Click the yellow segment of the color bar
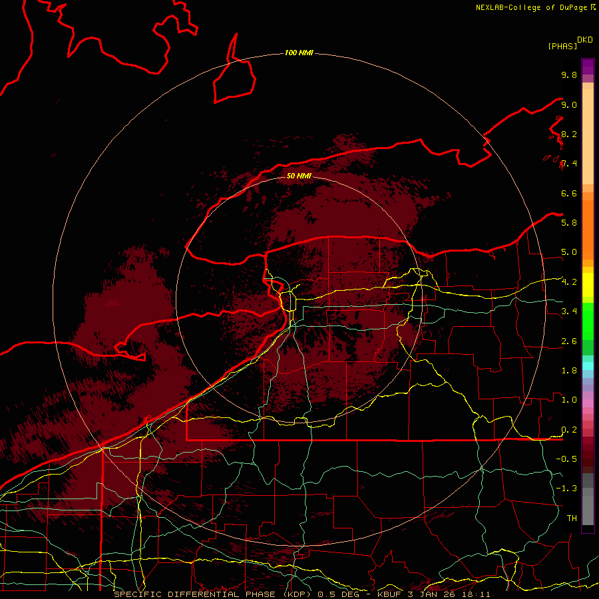The height and width of the screenshot is (599, 599). coord(588,285)
